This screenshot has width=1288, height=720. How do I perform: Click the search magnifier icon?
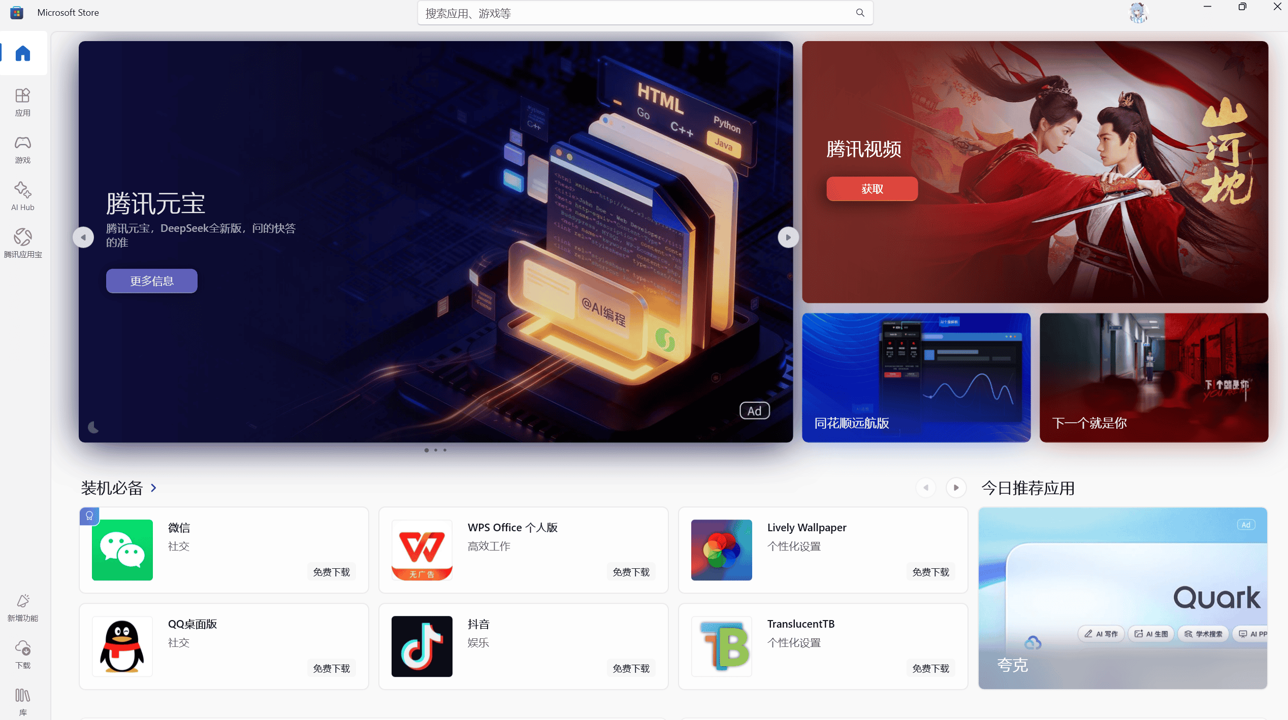pos(860,13)
